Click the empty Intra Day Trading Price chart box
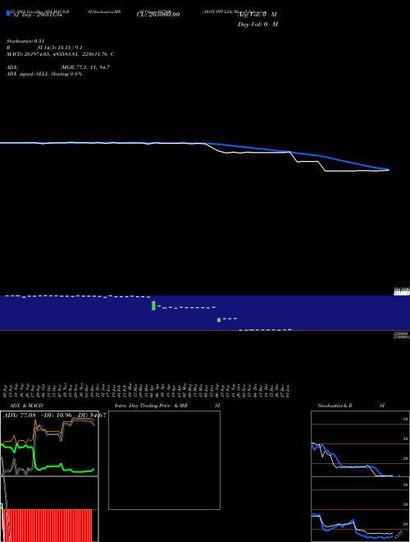 (x=164, y=460)
